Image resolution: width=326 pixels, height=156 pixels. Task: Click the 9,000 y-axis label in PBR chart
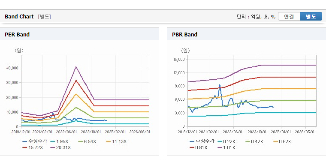point(180,86)
